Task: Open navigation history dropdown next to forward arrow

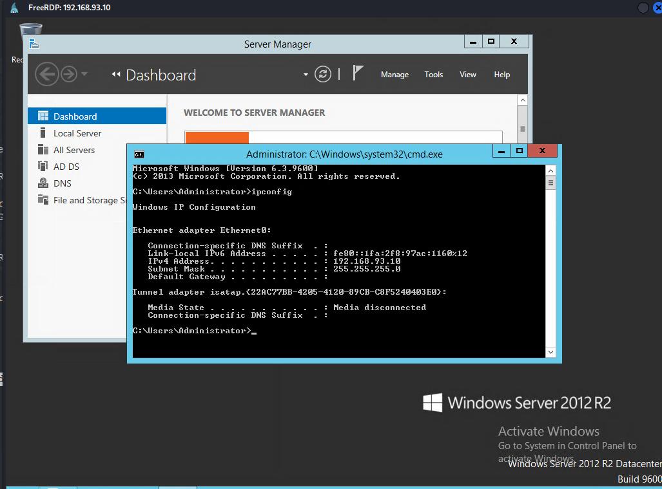Action: 84,74
